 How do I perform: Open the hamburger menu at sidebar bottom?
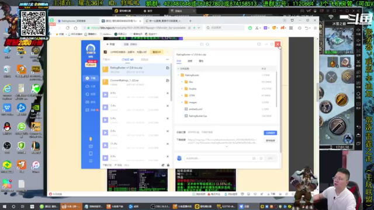pos(91,161)
